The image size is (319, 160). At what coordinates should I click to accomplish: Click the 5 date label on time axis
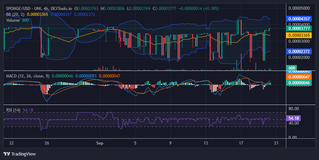click(135, 143)
